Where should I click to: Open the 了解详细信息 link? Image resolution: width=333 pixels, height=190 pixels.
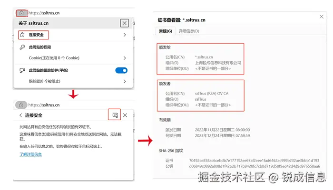pyautogui.click(x=30, y=154)
